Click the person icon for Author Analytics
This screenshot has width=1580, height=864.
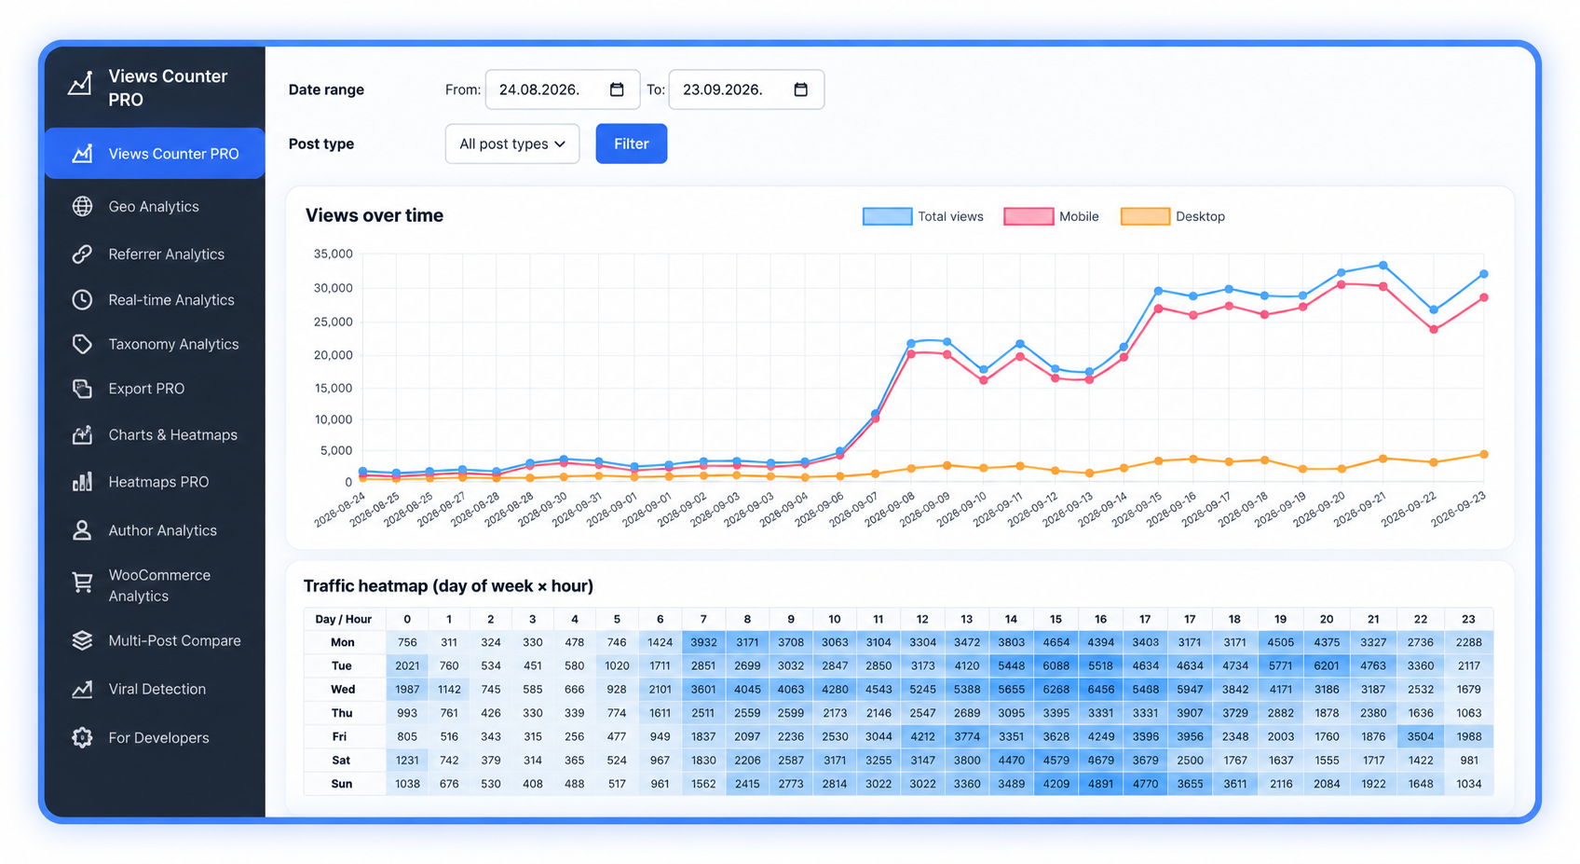[82, 530]
